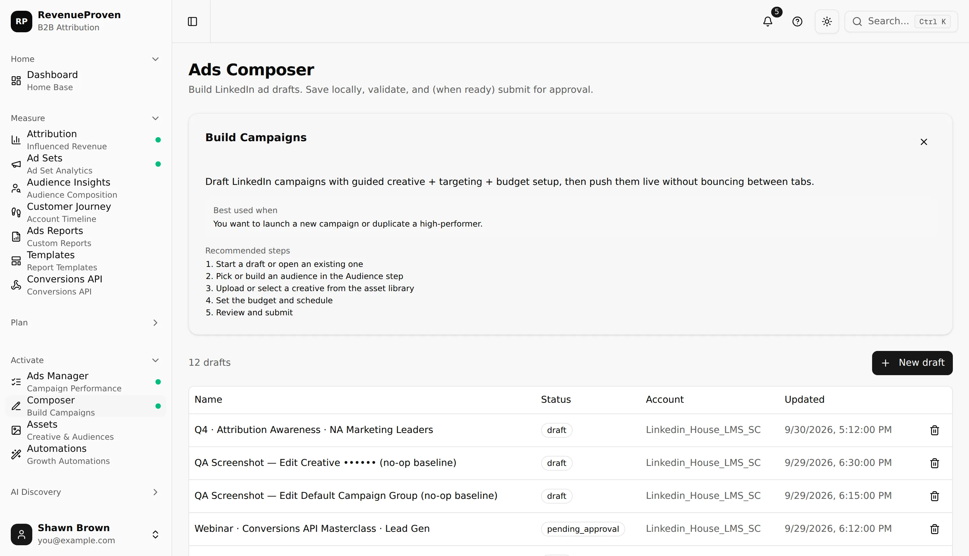The image size is (969, 556).
Task: Open the Dashboard icon in sidebar
Action: pyautogui.click(x=16, y=81)
